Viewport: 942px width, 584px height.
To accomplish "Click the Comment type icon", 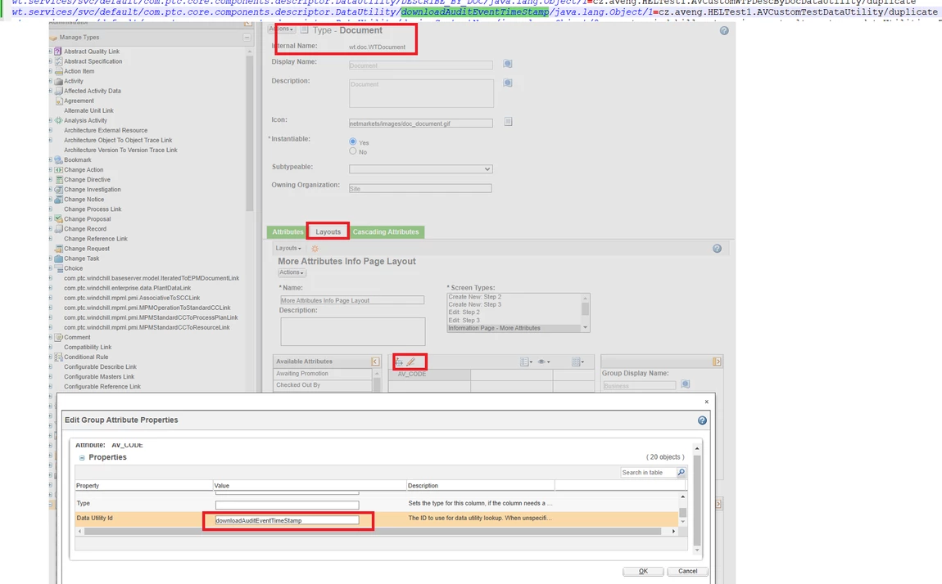I will [x=58, y=337].
